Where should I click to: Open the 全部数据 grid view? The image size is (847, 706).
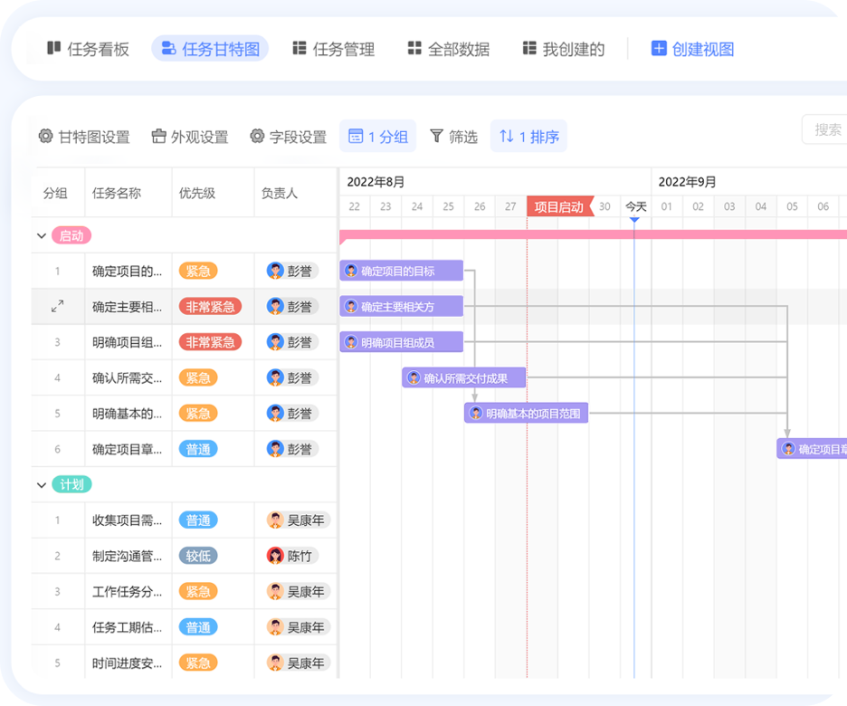pos(448,49)
